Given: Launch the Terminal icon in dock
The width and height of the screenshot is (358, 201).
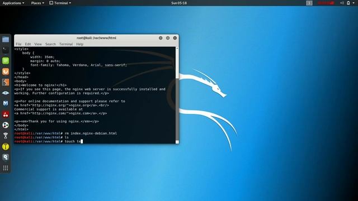Looking at the screenshot, I should (x=6, y=50).
